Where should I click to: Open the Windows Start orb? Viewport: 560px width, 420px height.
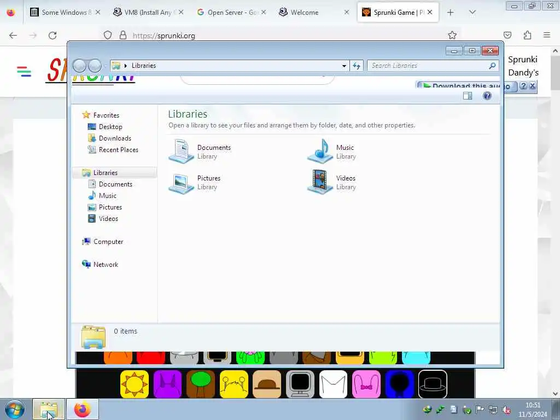point(15,409)
